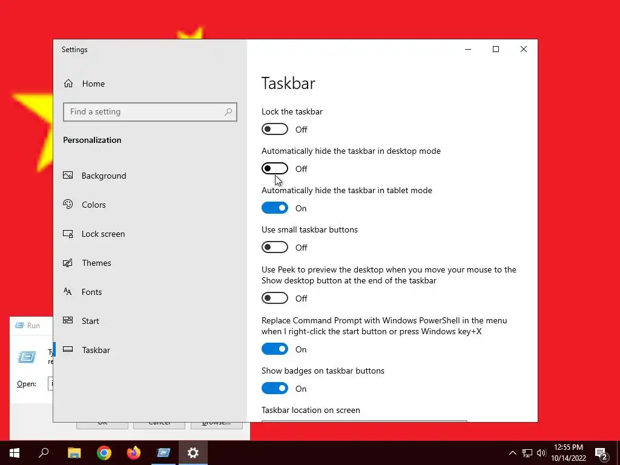Launch Google Chrome from the taskbar

[104, 453]
